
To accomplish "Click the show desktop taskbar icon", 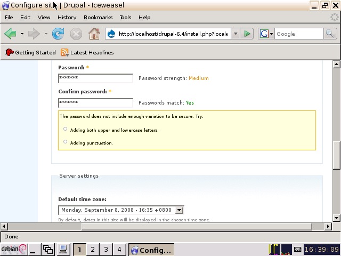I will pyautogui.click(x=34, y=250).
